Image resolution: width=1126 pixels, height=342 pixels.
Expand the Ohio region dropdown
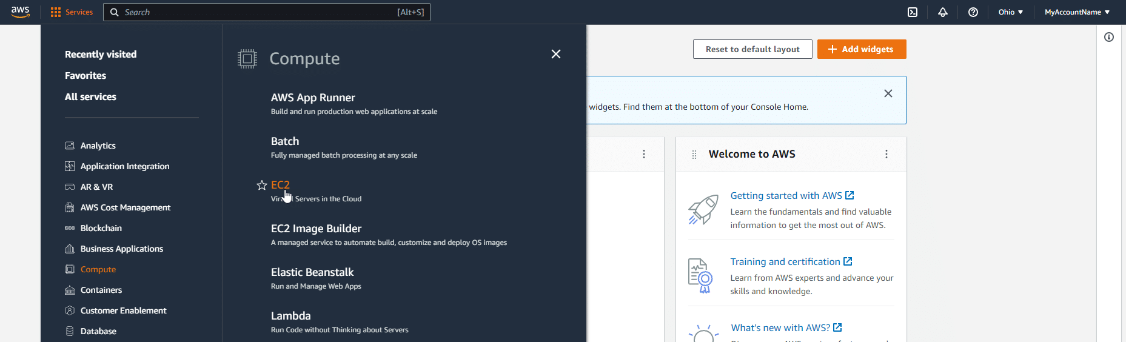[x=1010, y=12]
